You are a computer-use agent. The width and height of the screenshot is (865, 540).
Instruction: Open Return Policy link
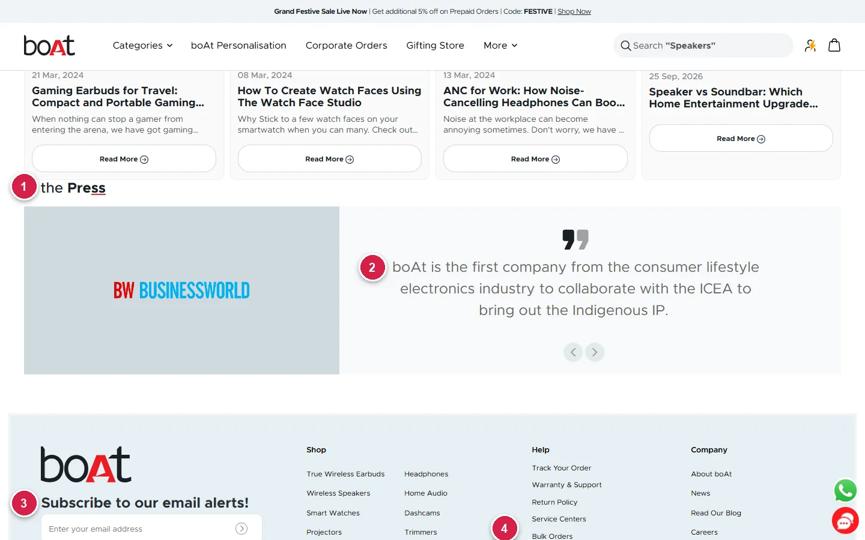[x=554, y=502]
